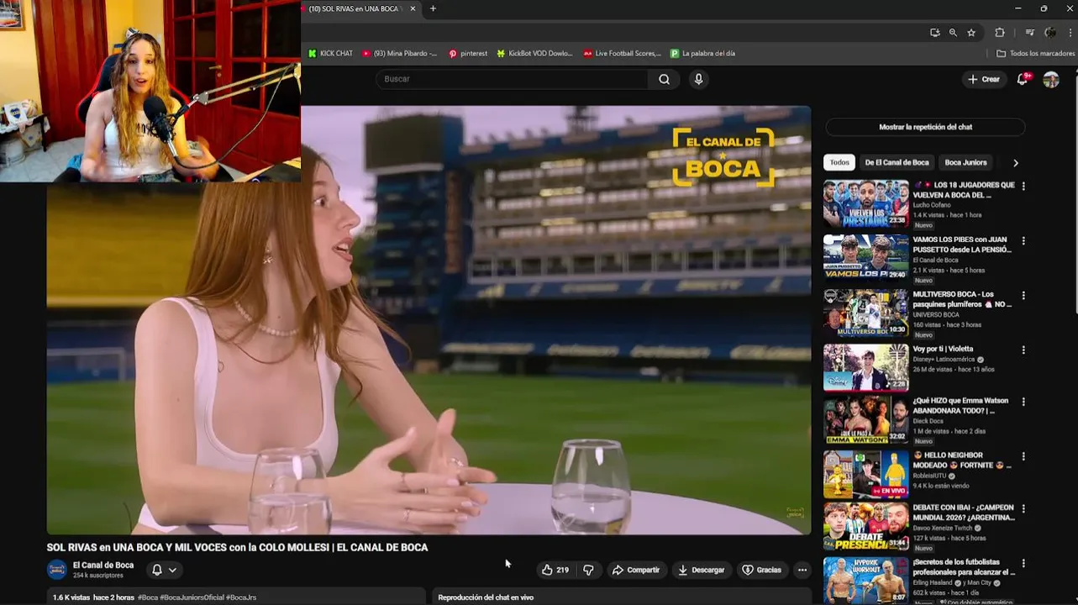Screen dimensions: 1078x605
Task: Open options for VAMOS LOS PIBES video
Action: 1023,240
